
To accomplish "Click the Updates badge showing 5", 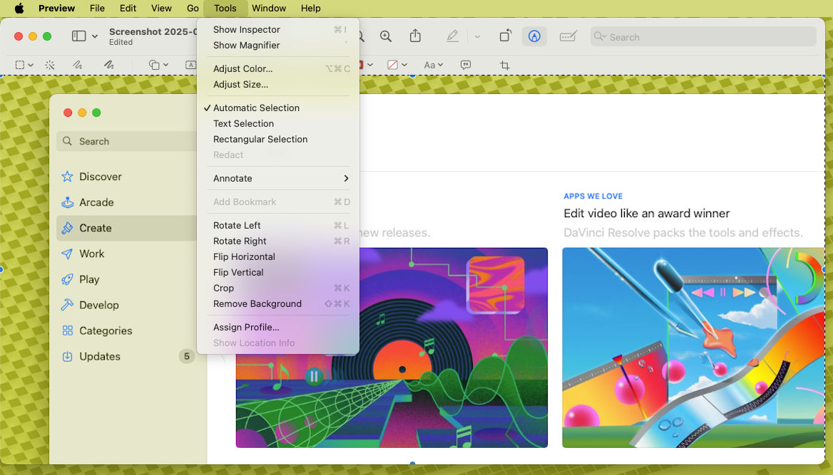I will pyautogui.click(x=186, y=356).
